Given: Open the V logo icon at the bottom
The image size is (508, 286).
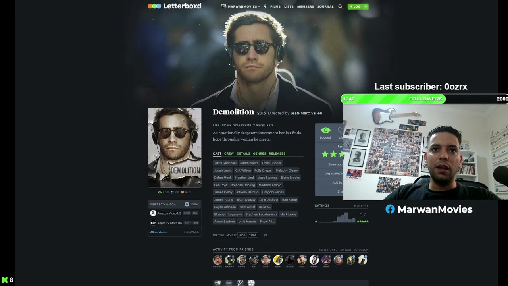Looking at the screenshot, I should click(240, 283).
